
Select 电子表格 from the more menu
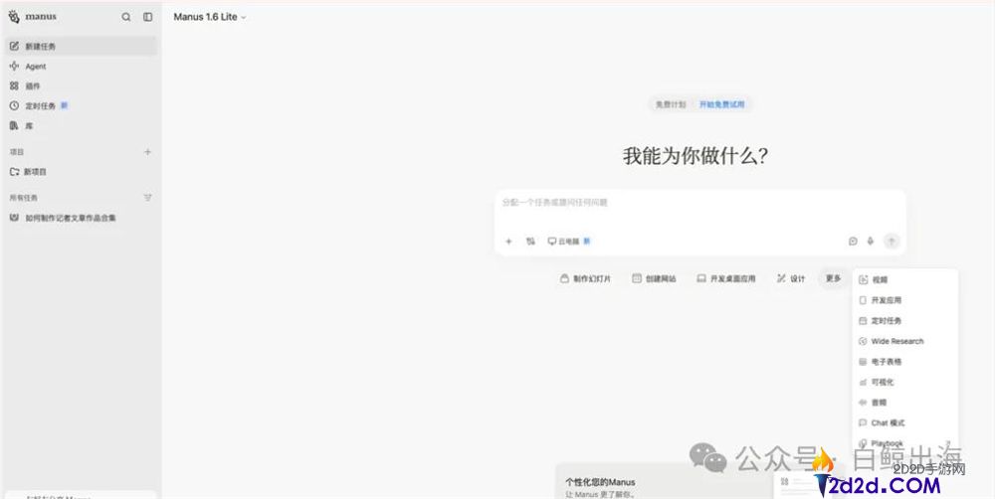point(904,362)
